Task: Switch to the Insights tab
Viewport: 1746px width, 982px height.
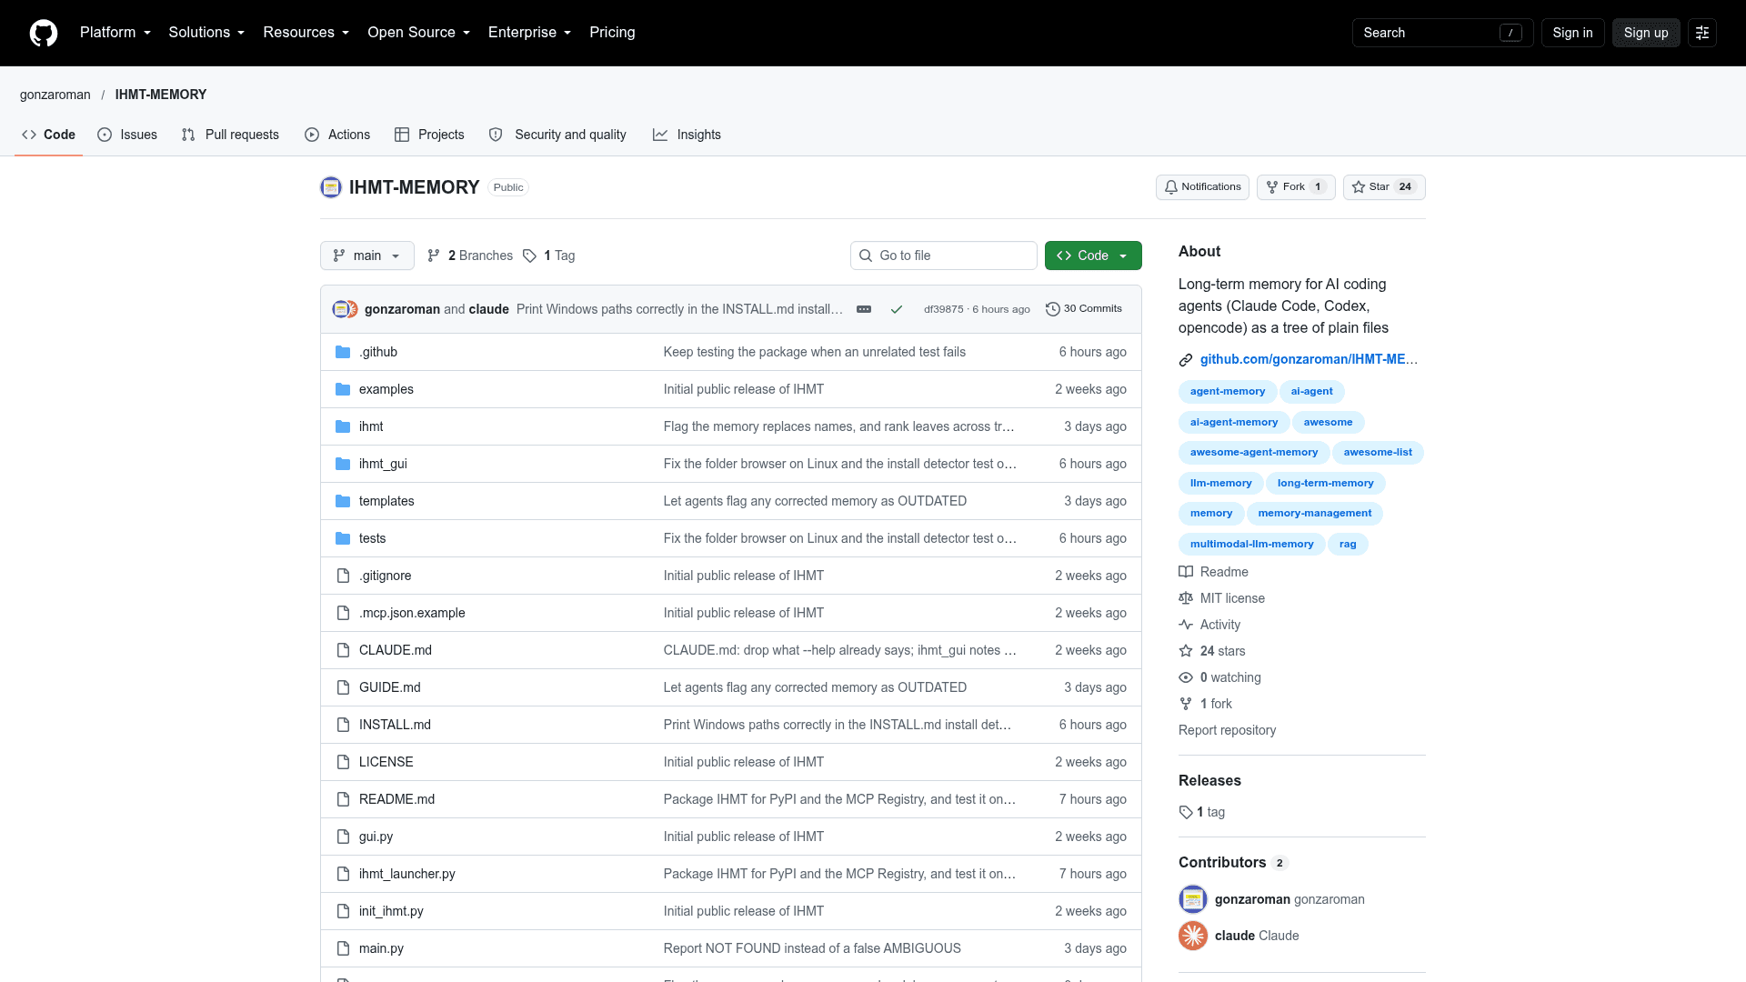Action: click(687, 135)
